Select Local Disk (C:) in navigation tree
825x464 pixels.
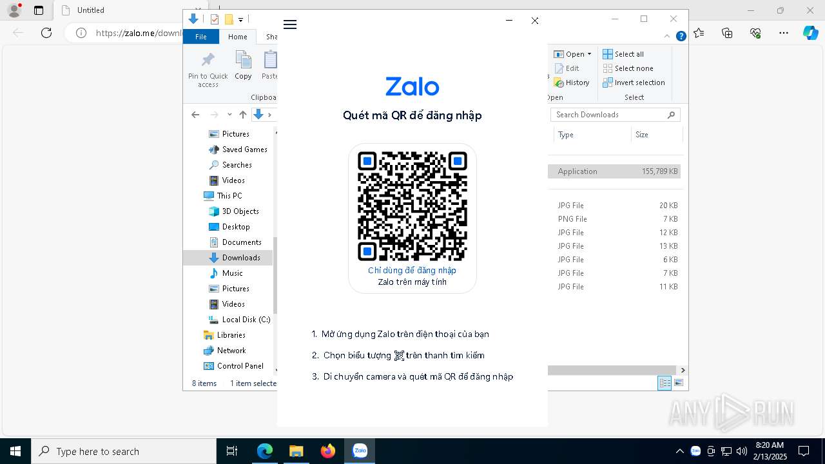click(240, 320)
